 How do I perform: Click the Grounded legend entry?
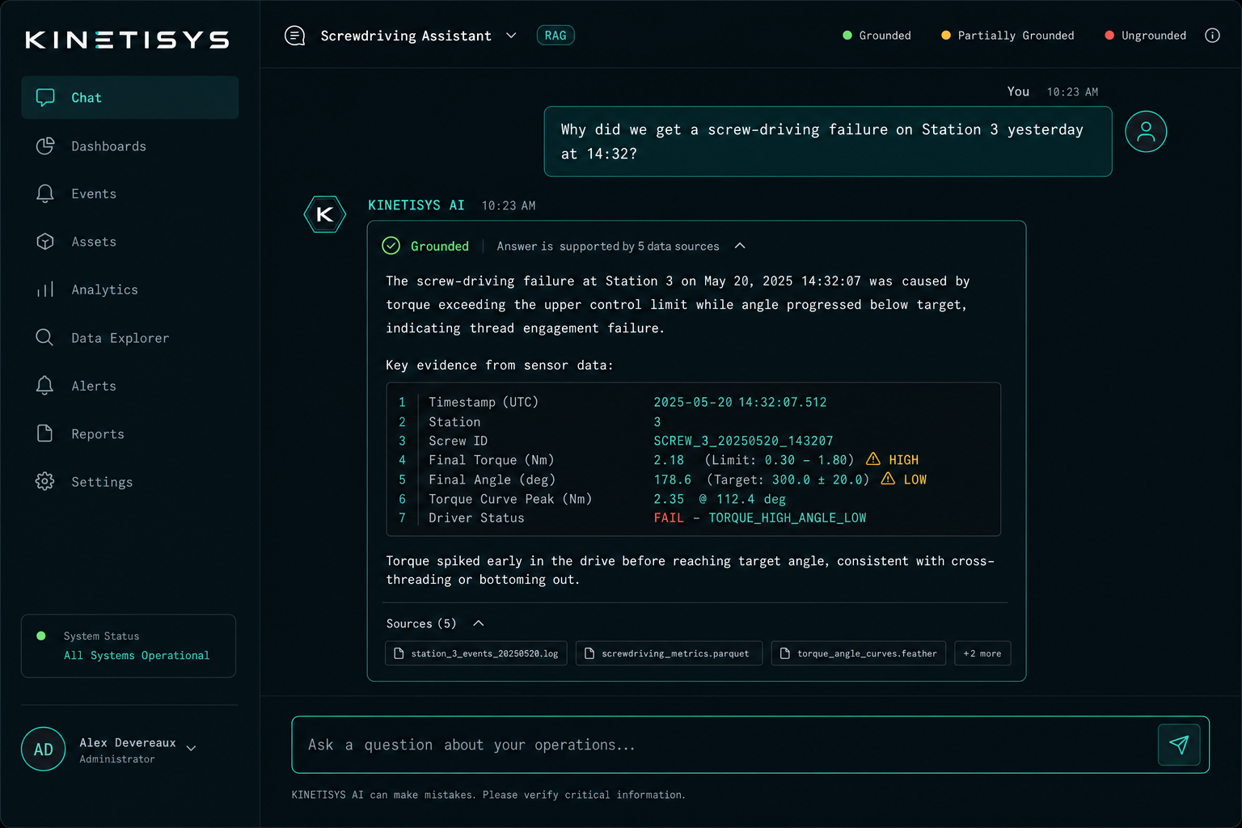tap(877, 36)
